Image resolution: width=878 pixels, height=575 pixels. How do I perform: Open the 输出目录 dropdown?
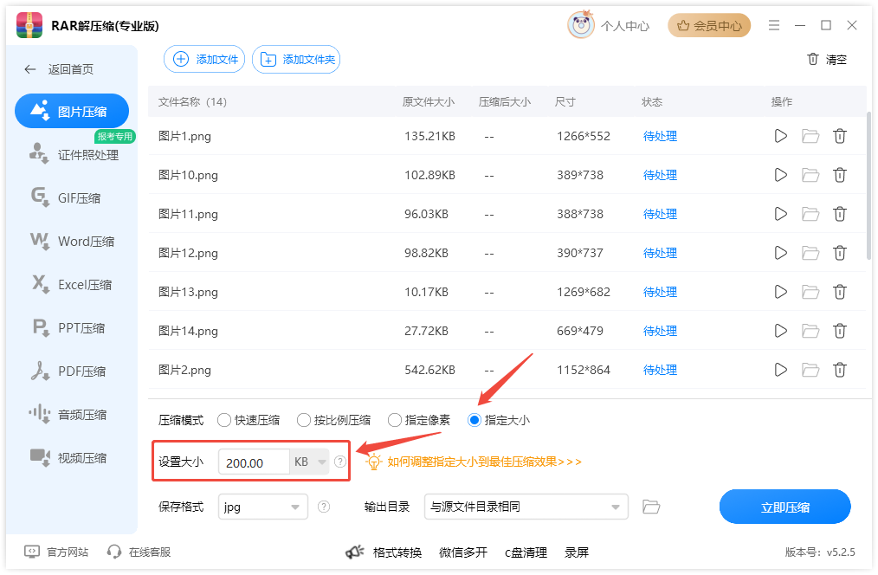pyautogui.click(x=526, y=507)
